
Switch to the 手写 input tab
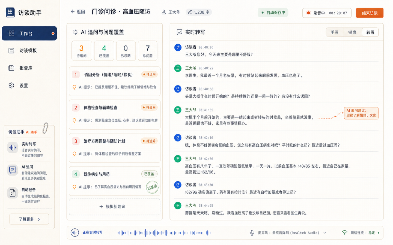[335, 32]
